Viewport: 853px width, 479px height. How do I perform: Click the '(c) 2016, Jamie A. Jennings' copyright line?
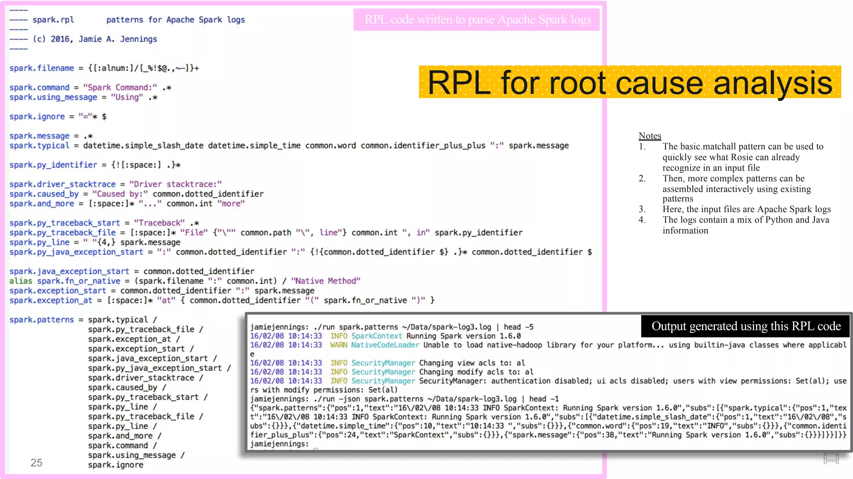coord(83,39)
